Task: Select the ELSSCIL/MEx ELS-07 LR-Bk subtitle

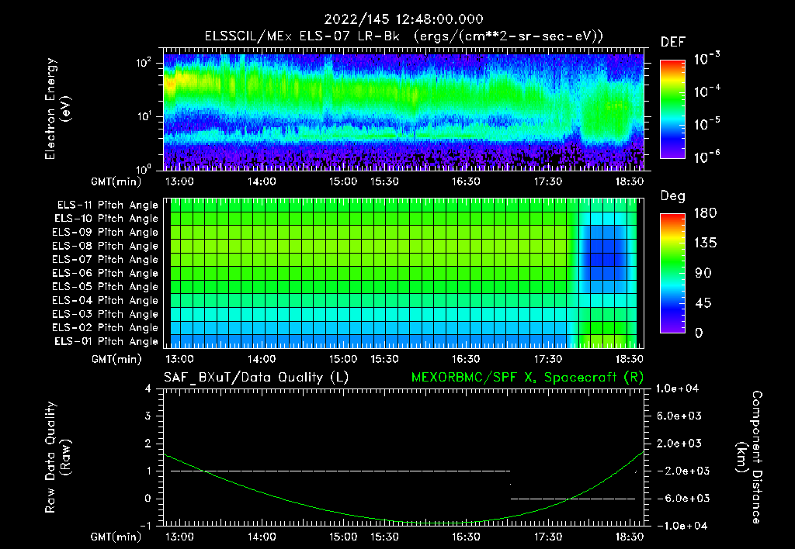Action: [404, 36]
